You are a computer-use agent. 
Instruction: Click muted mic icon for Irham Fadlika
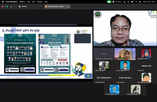[116, 71]
